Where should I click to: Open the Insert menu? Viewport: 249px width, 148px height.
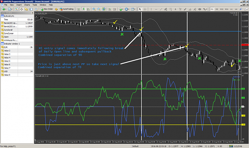coord(19,5)
